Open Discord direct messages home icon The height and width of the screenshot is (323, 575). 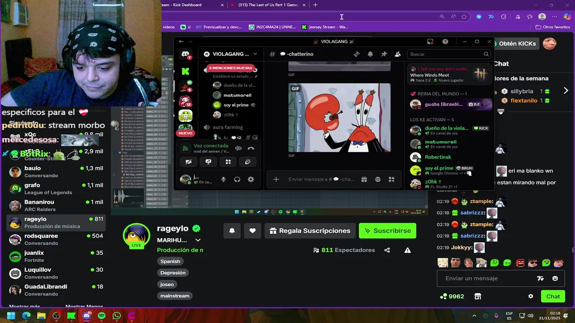pos(186,54)
